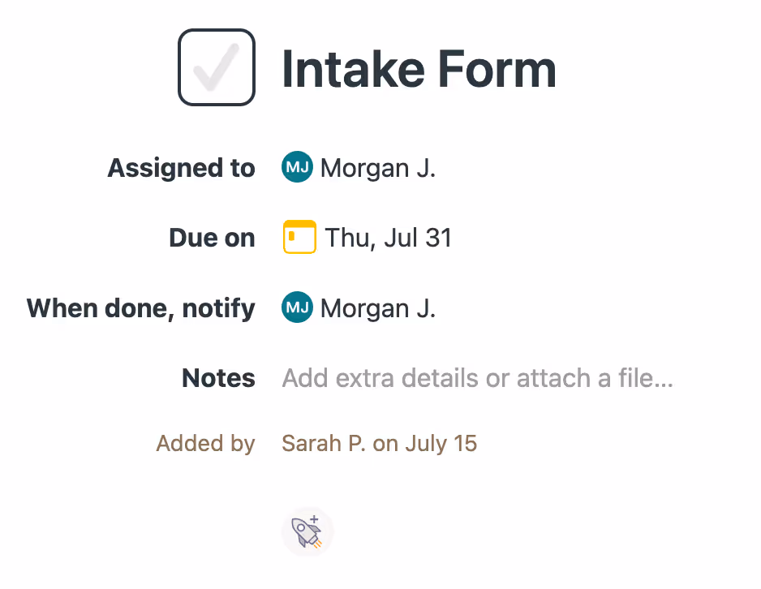
Task: Click the Notes field to add extra details
Action: tap(477, 378)
